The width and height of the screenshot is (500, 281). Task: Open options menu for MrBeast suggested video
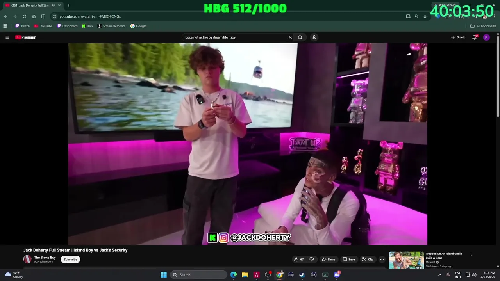click(471, 254)
